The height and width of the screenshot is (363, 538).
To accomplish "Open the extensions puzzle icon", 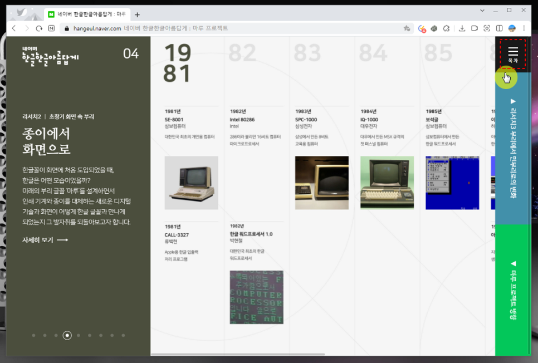I will click(x=447, y=28).
